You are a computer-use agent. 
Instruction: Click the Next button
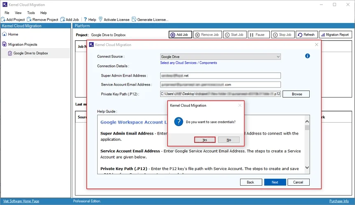click(275, 182)
